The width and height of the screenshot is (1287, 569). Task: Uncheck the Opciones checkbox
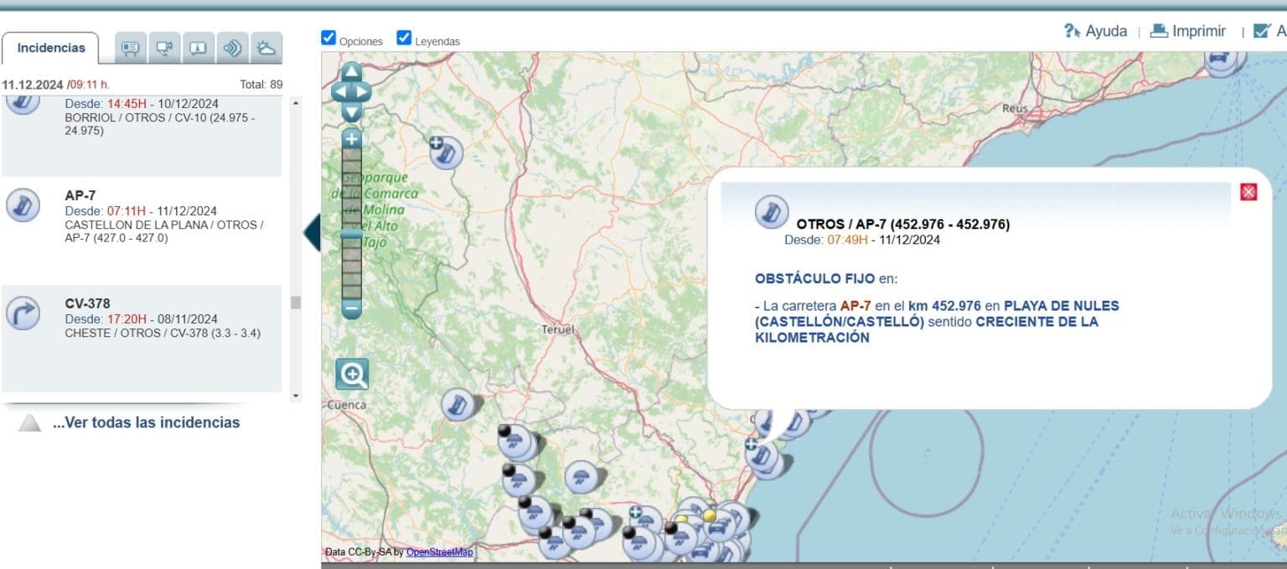[328, 38]
